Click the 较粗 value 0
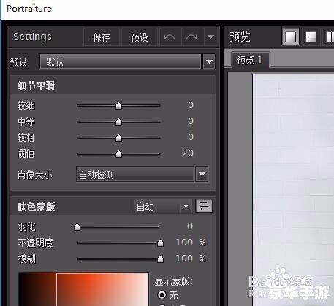The image size is (334, 306). pyautogui.click(x=191, y=137)
